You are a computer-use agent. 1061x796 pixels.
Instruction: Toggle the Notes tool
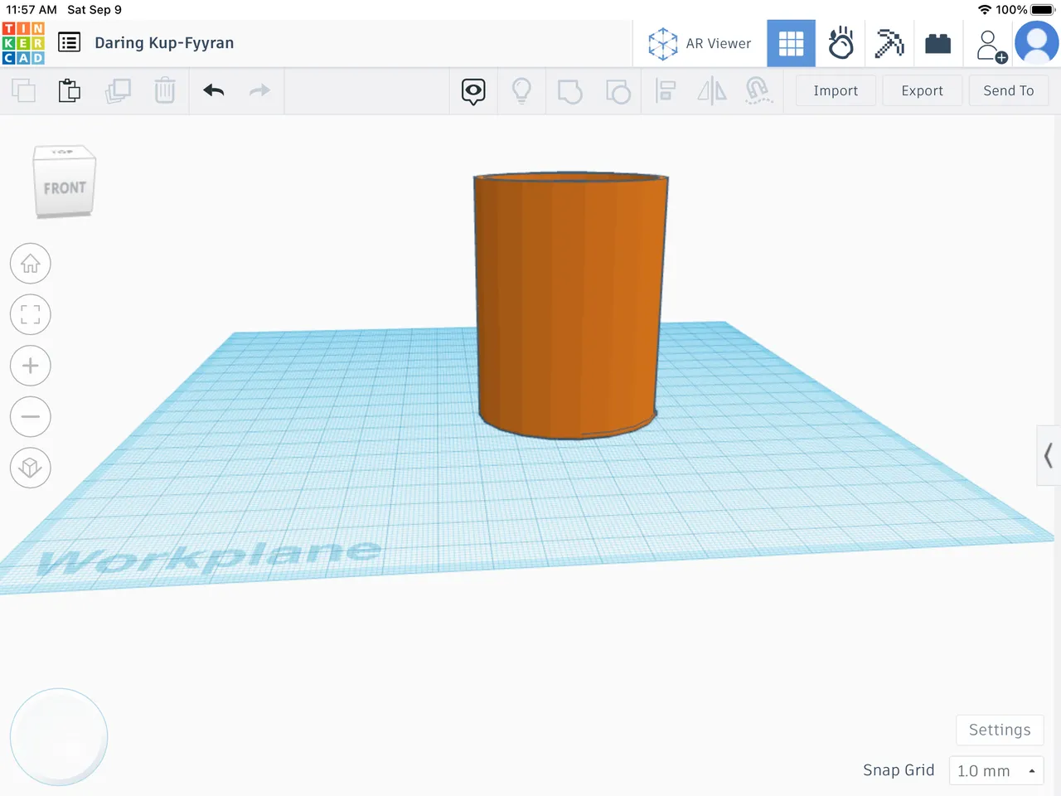[x=473, y=92]
